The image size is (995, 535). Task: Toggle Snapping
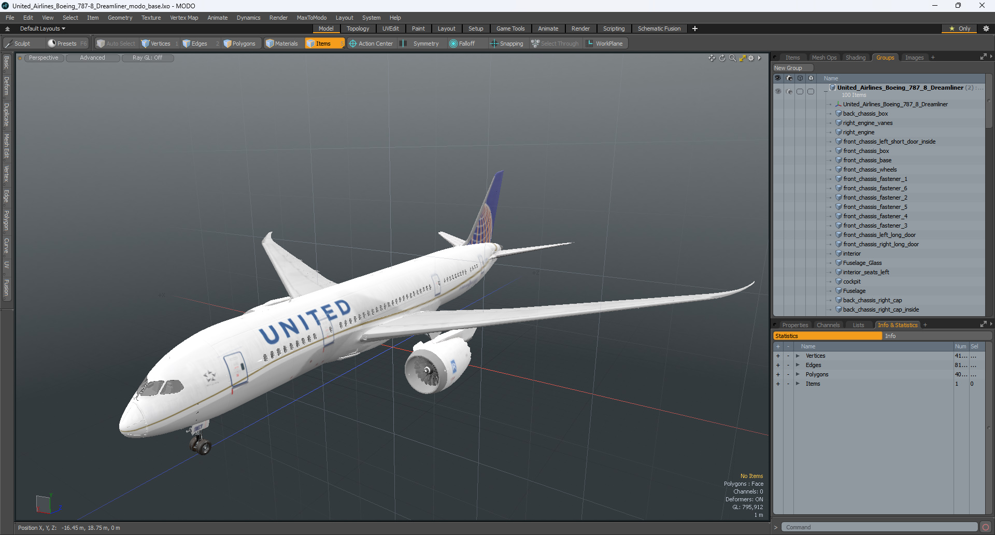pyautogui.click(x=507, y=44)
